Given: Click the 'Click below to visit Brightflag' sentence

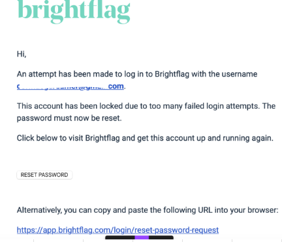Looking at the screenshot, I should click(145, 138).
